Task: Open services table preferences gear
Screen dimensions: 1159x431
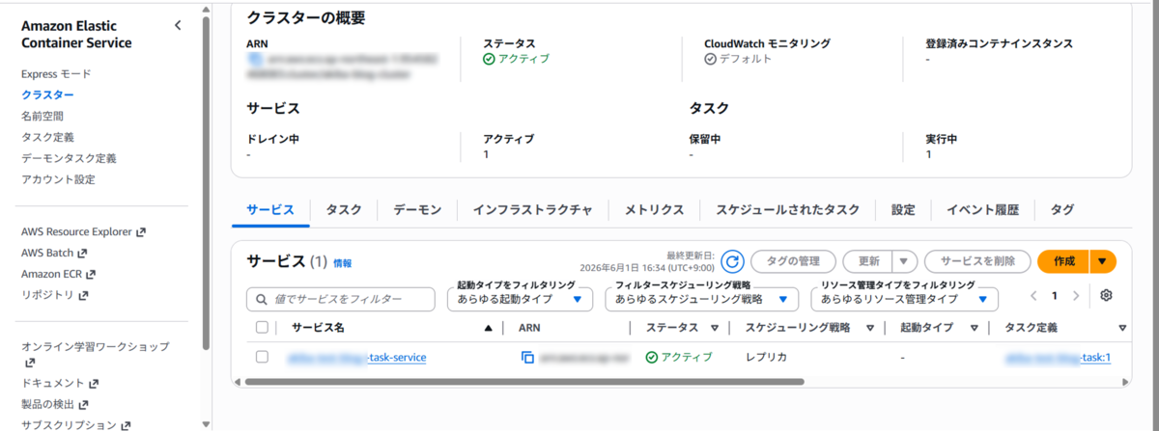Action: point(1107,296)
